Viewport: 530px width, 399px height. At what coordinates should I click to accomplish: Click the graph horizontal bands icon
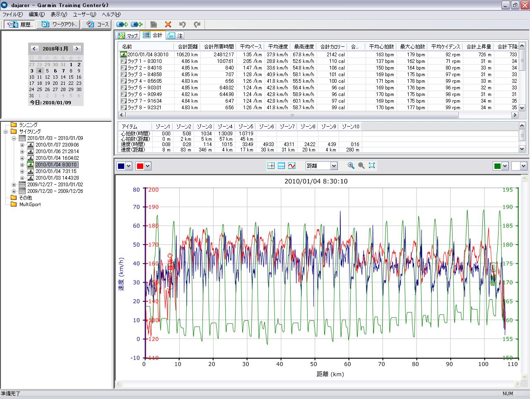[281, 166]
